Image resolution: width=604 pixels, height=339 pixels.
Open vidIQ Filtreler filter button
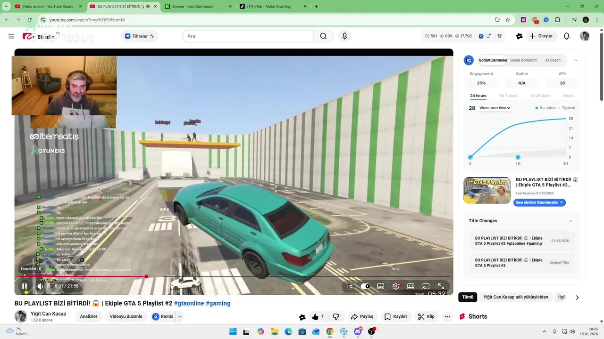pos(140,36)
